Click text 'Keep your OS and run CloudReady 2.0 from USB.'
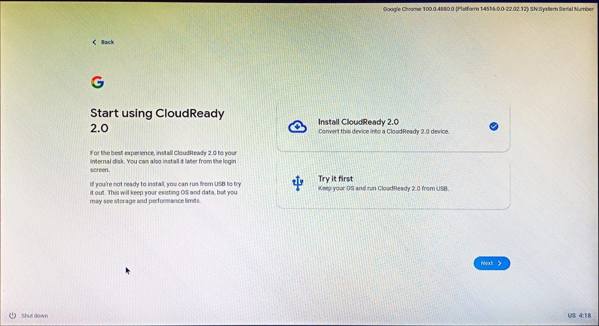599x326 pixels. pyautogui.click(x=383, y=188)
